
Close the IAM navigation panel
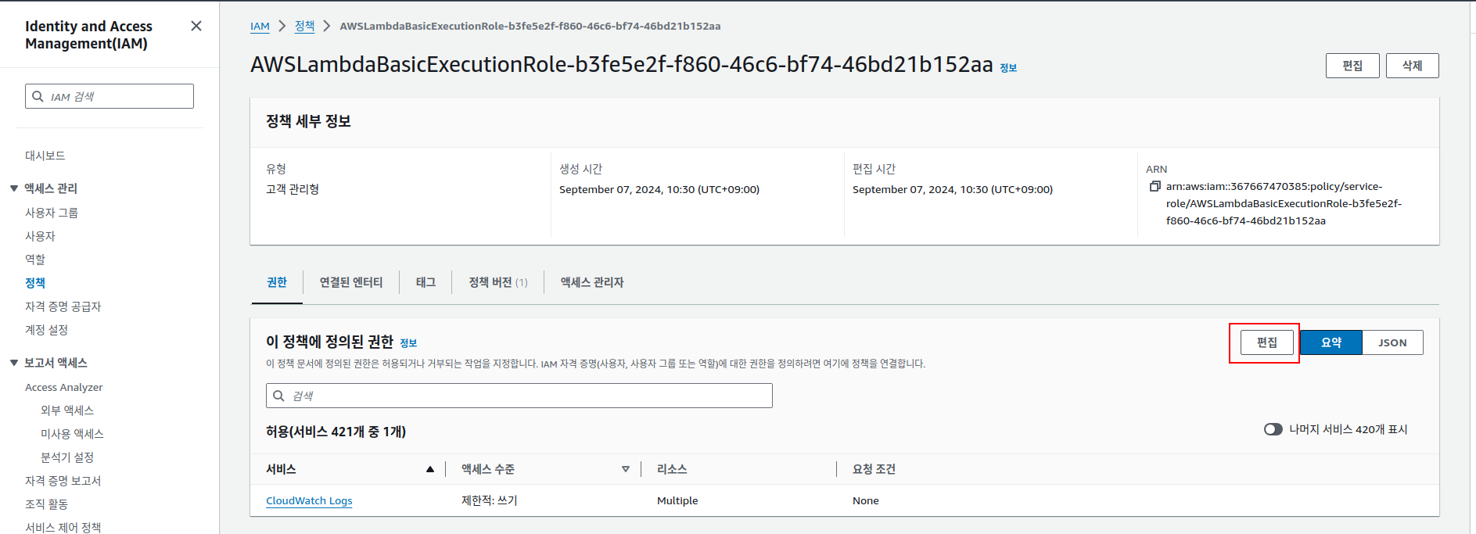196,26
